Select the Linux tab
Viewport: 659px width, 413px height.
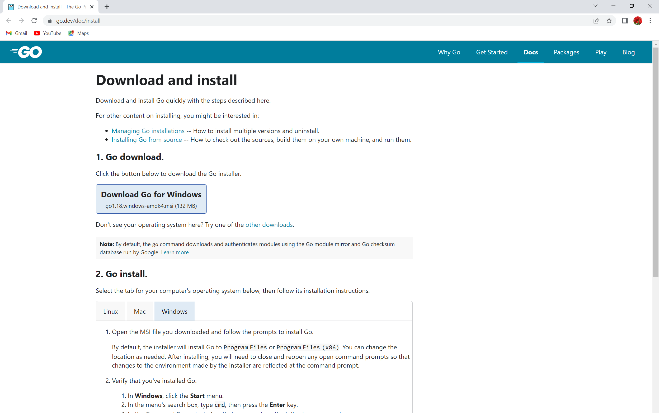[111, 311]
